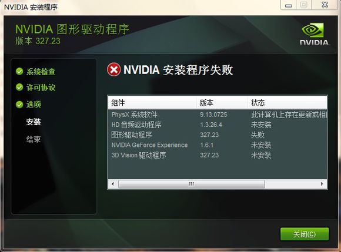
Task: Click the 状态 column header
Action: click(287, 103)
